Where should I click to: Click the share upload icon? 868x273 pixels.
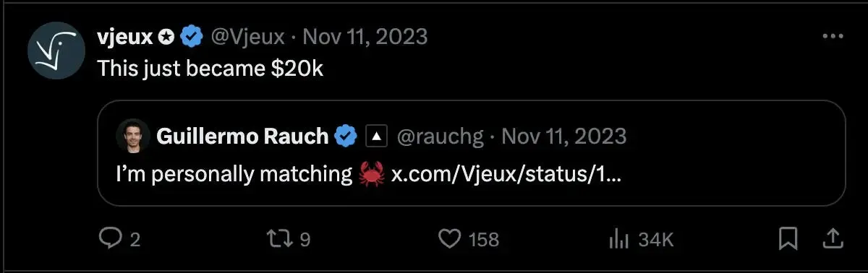click(832, 238)
